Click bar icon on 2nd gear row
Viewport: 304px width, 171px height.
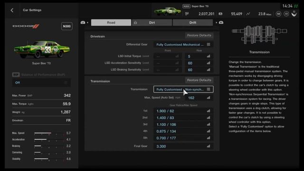(x=209, y=117)
